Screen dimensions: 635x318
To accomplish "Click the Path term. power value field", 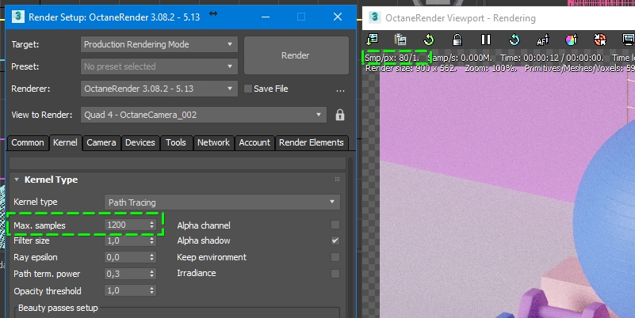I will point(126,274).
